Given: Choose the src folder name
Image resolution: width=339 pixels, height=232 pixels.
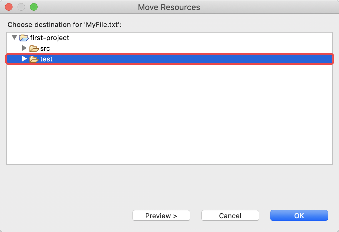Looking at the screenshot, I should click(x=45, y=49).
